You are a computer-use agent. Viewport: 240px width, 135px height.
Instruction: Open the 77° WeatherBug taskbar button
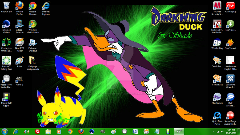(179, 132)
